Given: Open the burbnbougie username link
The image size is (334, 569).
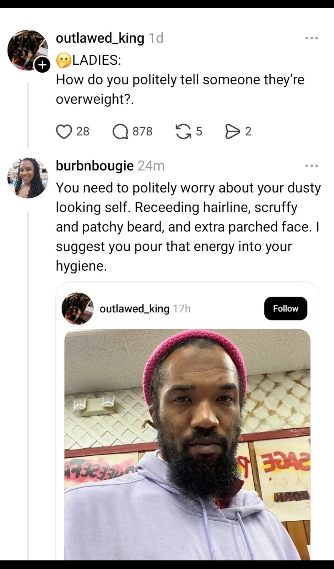Looking at the screenshot, I should 94,166.
